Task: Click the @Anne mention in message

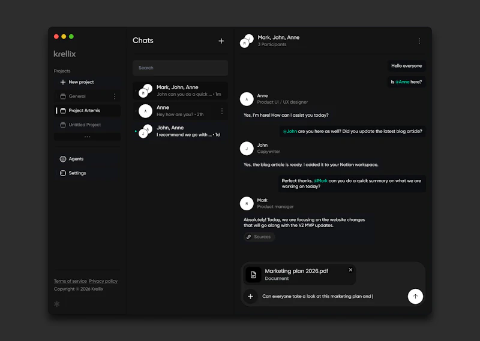Action: pyautogui.click(x=402, y=82)
